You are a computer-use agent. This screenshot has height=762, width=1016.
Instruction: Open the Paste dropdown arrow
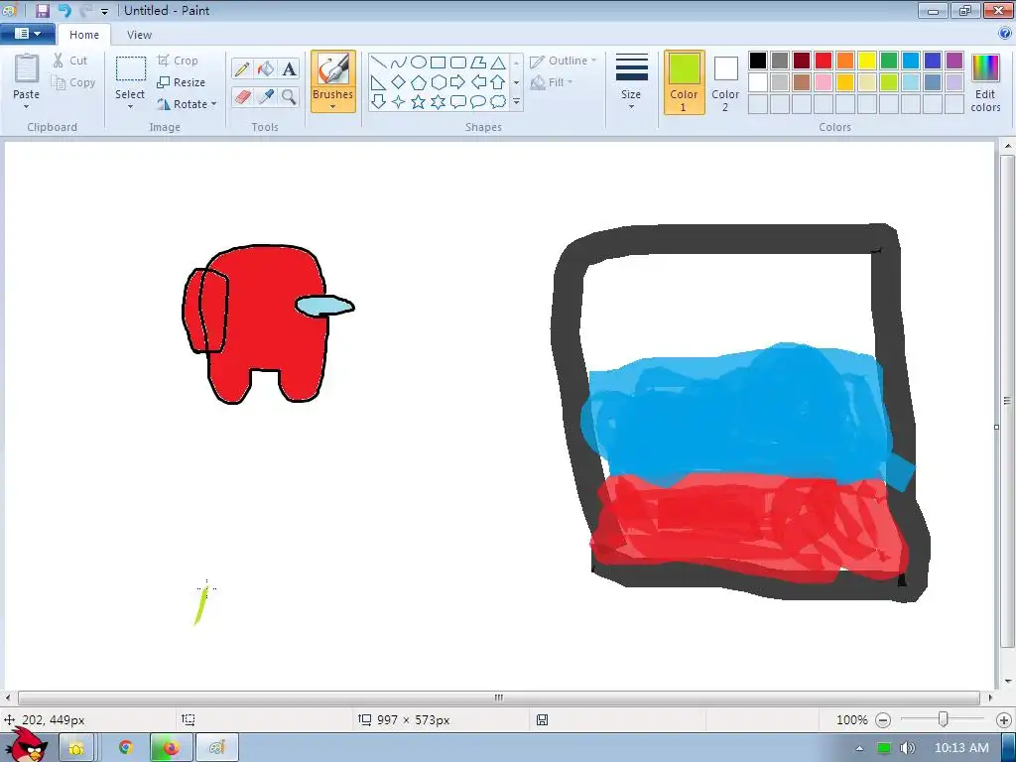pos(27,107)
